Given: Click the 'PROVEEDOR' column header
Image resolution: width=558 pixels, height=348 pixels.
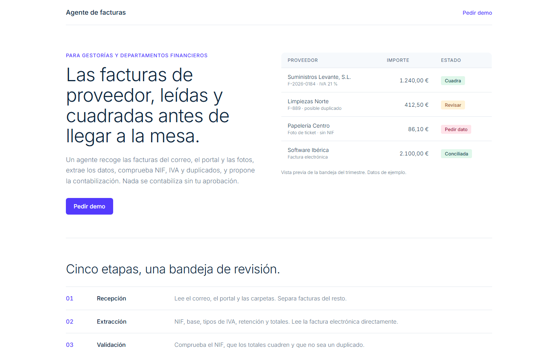Looking at the screenshot, I should coord(303,60).
